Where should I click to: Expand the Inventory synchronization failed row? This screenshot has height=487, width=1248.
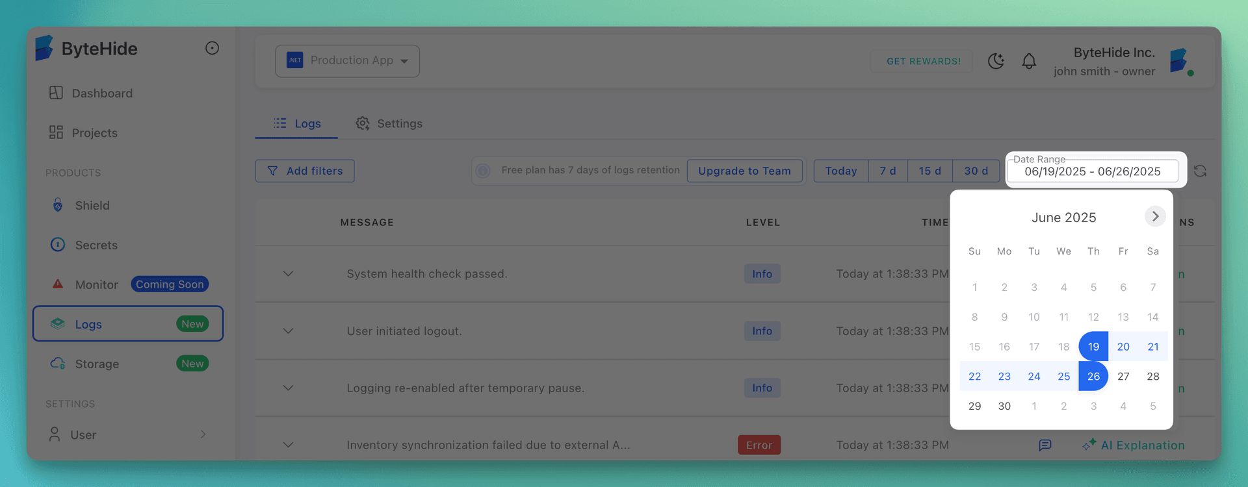tap(288, 445)
